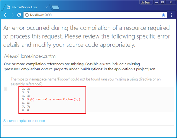The width and height of the screenshot is (177, 138).
Task: Open a new browser tab
Action: pyautogui.click(x=55, y=7)
